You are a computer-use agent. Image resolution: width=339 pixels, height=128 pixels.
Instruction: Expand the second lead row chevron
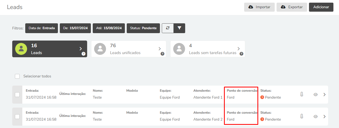click(x=324, y=116)
